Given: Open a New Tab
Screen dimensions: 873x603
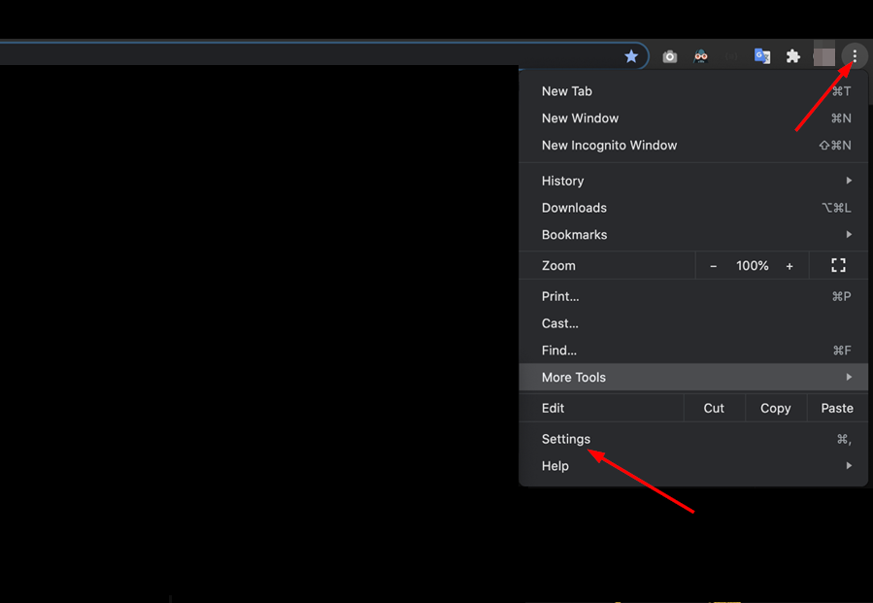Looking at the screenshot, I should [x=693, y=91].
